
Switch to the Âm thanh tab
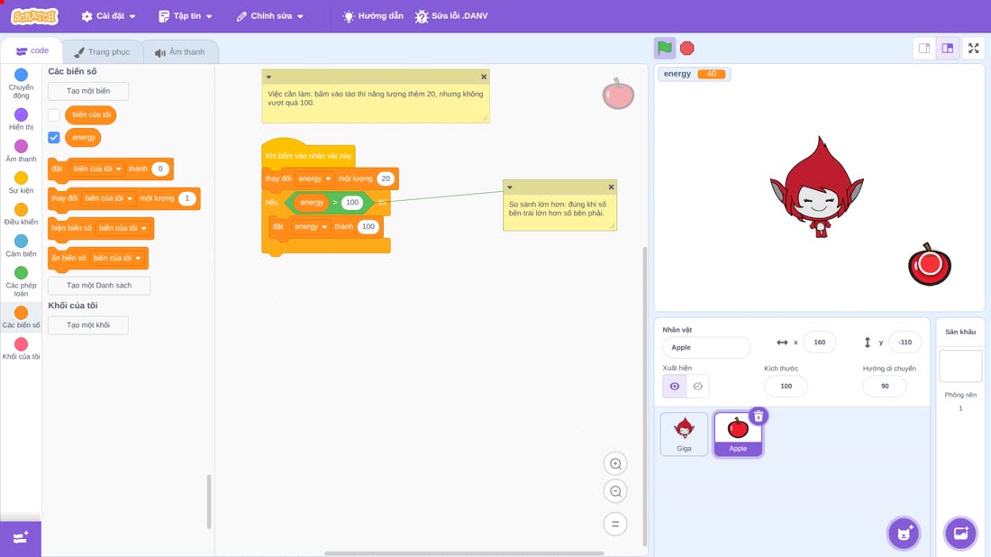[x=180, y=52]
